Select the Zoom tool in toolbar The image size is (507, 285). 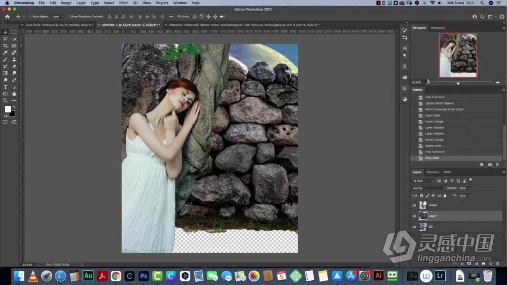[x=5, y=100]
